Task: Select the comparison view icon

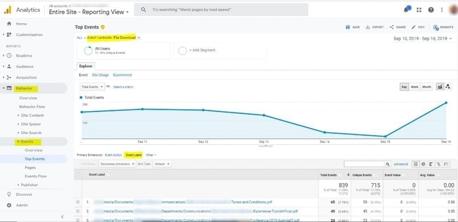Action: [439, 164]
